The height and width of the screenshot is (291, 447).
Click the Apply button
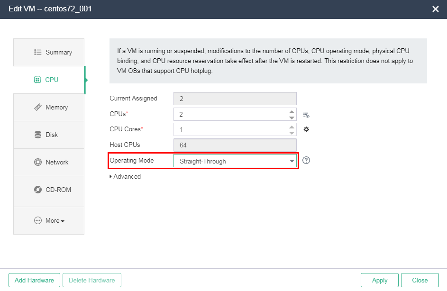point(380,280)
